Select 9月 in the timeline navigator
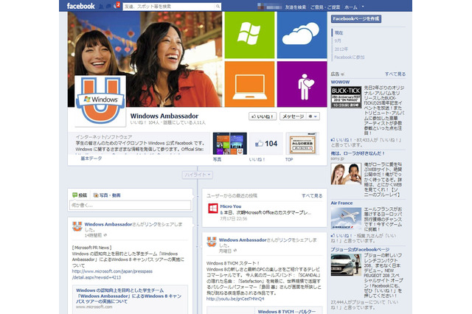The image size is (472, 314). (x=338, y=41)
